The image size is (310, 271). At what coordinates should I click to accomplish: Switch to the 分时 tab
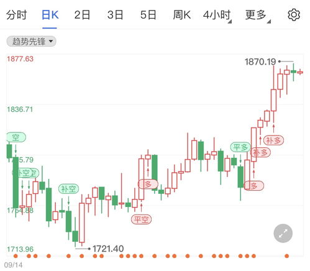click(x=17, y=15)
